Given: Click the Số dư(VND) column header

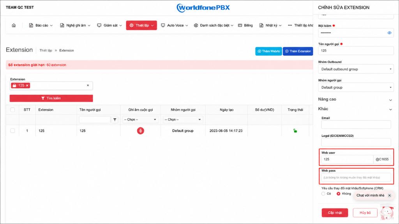Looking at the screenshot, I should click(265, 110).
